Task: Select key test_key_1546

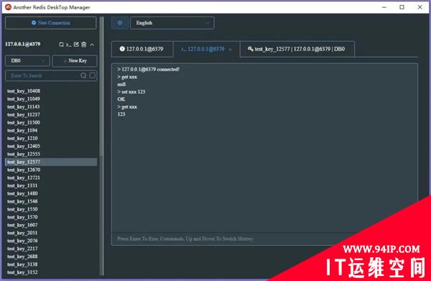Action: tap(51, 201)
